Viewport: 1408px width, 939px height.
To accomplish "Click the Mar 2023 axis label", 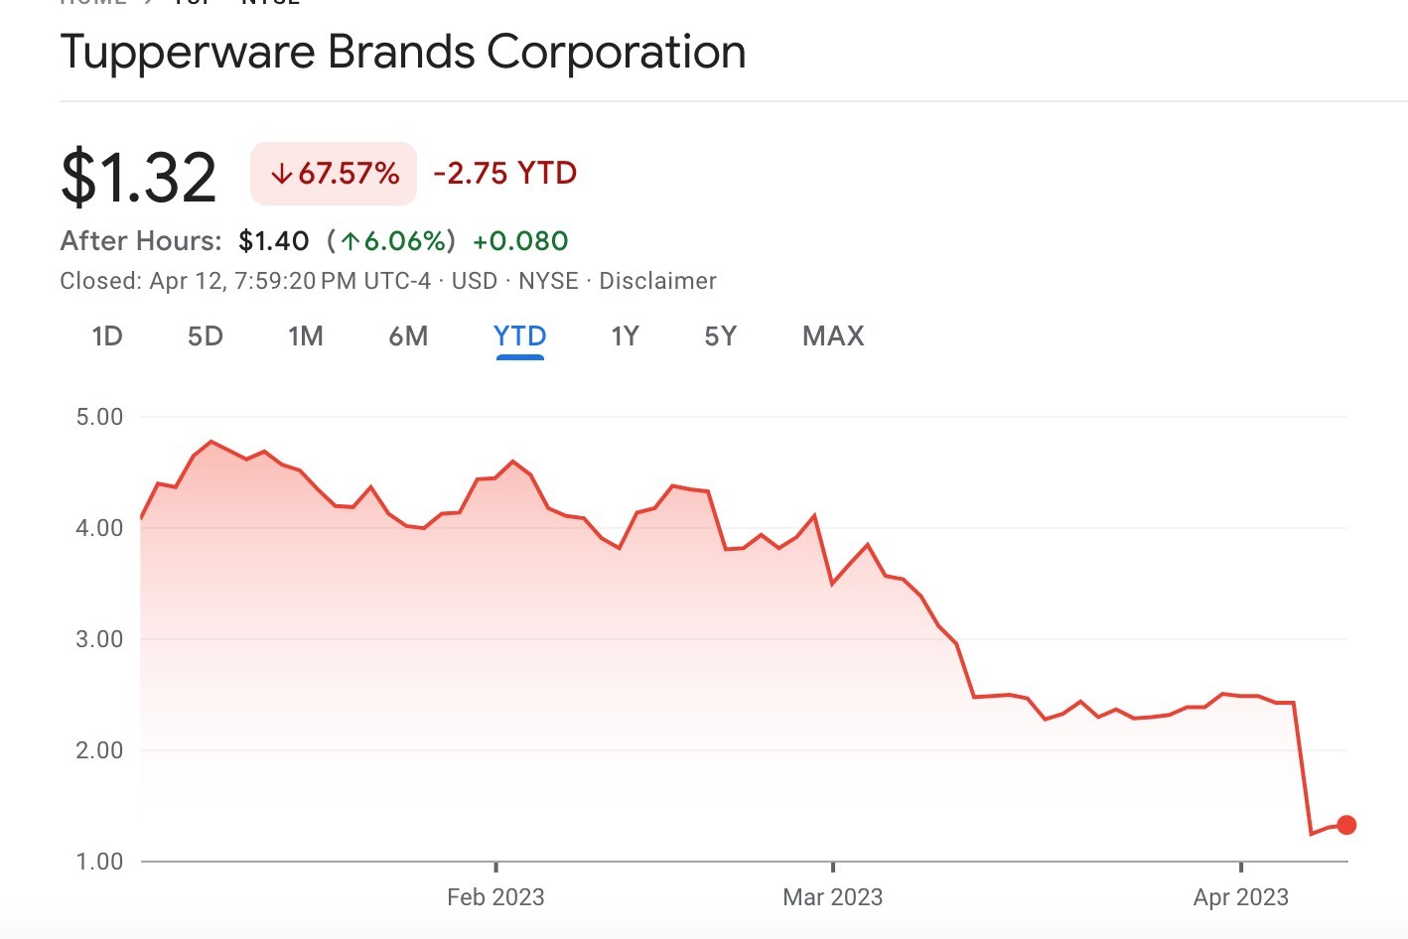I will pos(832,897).
